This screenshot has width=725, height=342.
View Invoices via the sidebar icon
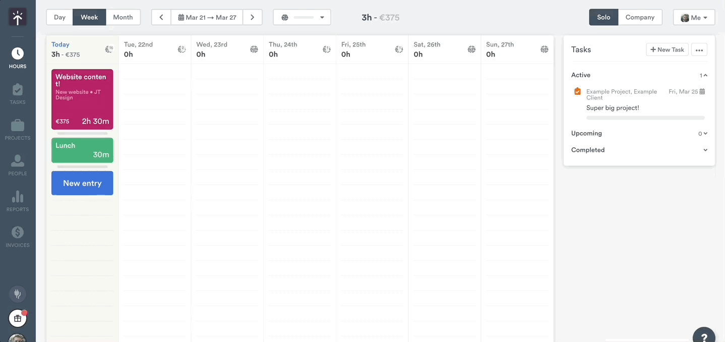tap(17, 236)
